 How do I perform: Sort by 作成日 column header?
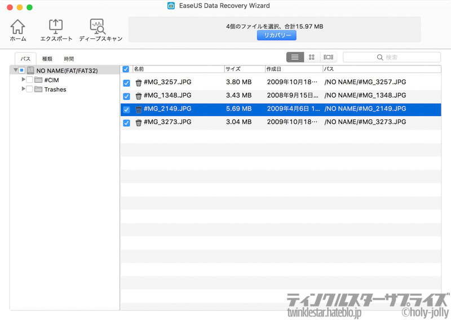[294, 69]
